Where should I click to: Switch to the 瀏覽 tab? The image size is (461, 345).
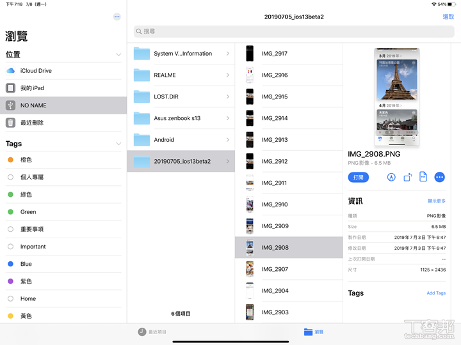click(x=314, y=332)
